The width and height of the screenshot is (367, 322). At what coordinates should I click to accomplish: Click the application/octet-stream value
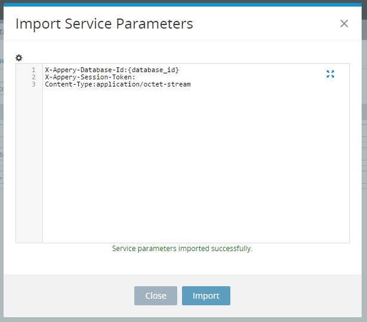(x=143, y=84)
